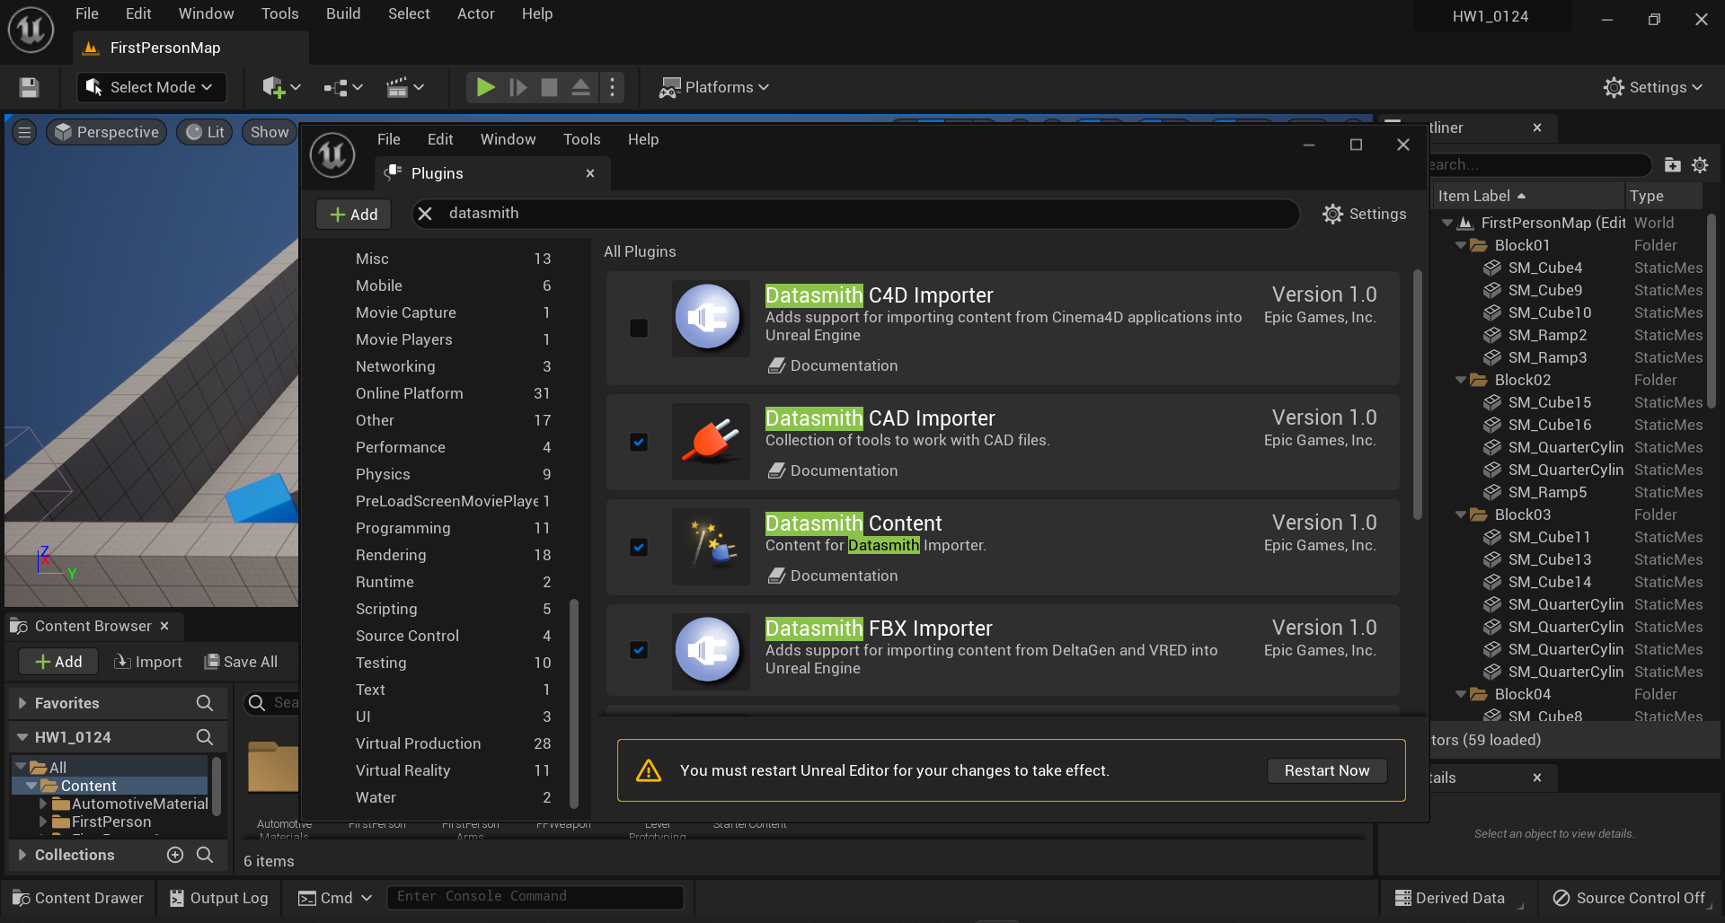The image size is (1725, 923).
Task: Open Documentation link for Datasmith CAD Importer
Action: (x=843, y=470)
